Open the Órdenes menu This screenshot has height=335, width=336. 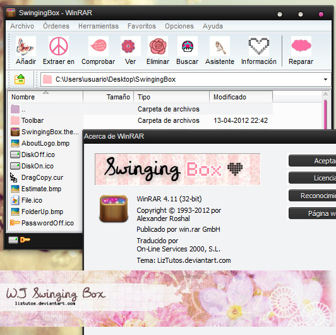click(x=56, y=26)
